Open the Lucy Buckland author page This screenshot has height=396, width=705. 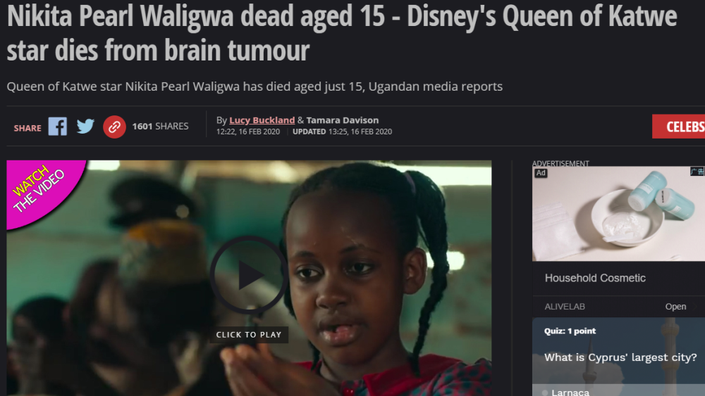pos(262,120)
